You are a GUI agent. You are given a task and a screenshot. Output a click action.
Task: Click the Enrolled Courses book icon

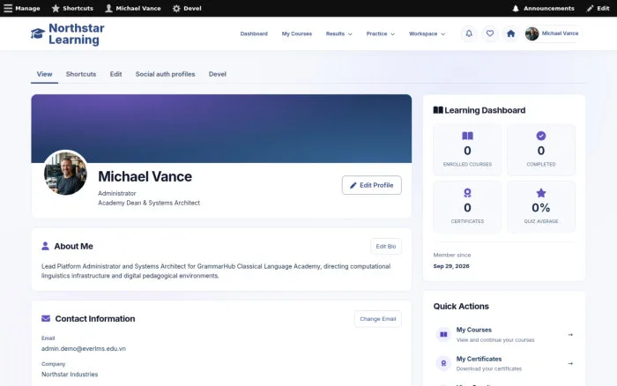[x=467, y=136]
